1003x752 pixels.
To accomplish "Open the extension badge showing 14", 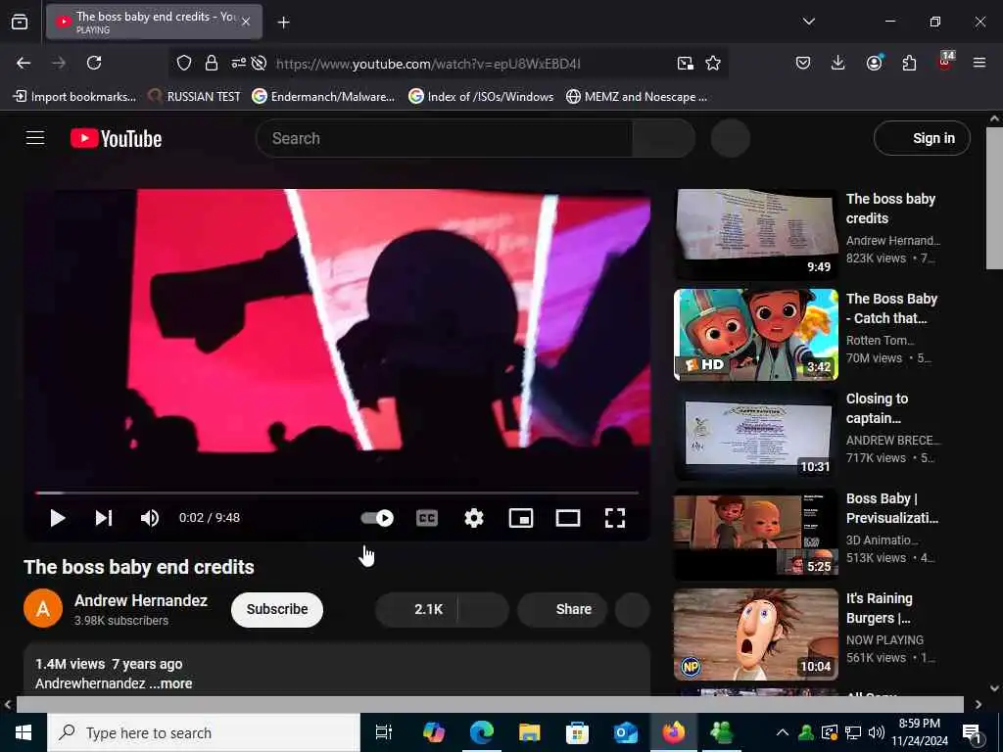I will (x=945, y=62).
